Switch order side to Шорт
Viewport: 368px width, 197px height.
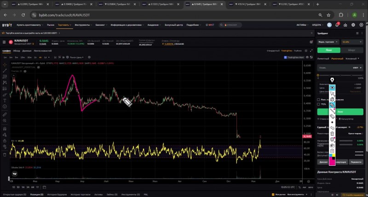(x=351, y=50)
